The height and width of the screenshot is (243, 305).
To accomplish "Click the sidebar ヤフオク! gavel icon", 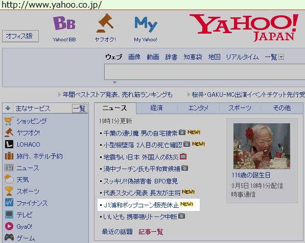I will point(9,132).
